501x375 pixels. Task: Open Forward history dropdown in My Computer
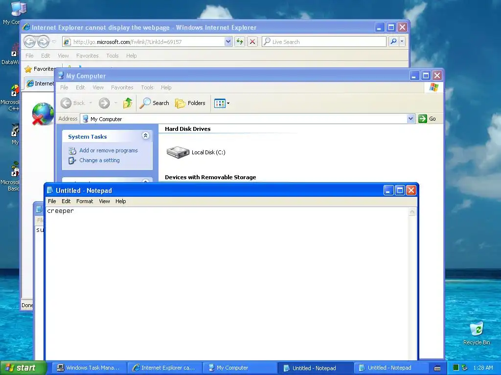click(x=115, y=103)
